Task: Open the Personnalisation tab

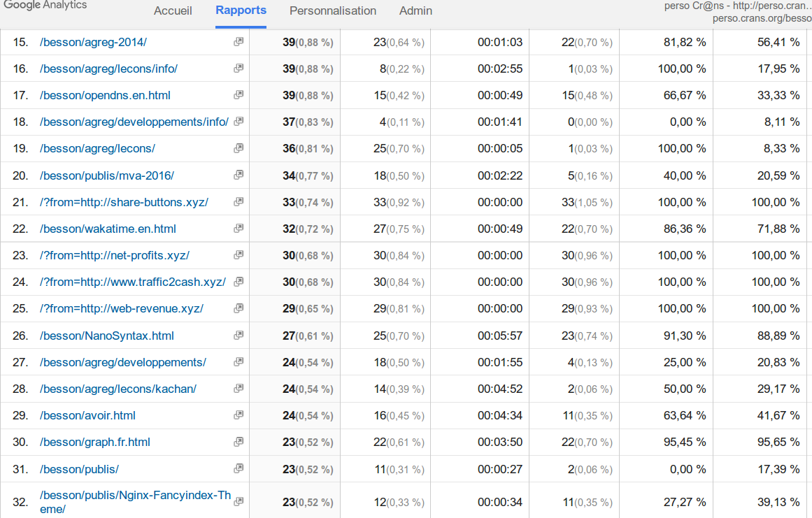Action: coord(333,10)
